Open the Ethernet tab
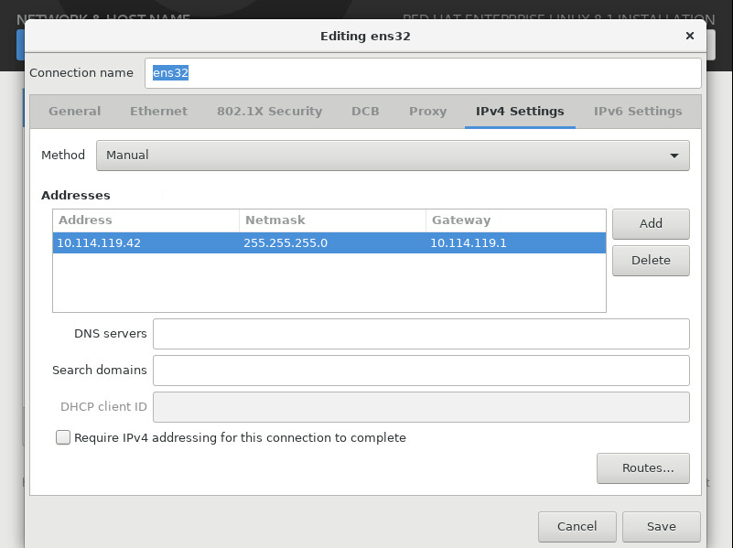This screenshot has width=733, height=548. (158, 112)
